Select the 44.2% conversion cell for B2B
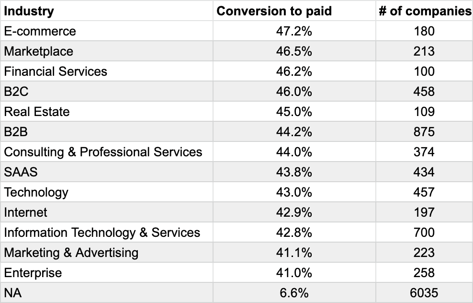Screen dimensions: 473x303 294,132
